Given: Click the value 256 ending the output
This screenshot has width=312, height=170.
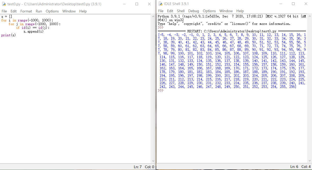Looking at the screenshot, I should pos(292,87).
